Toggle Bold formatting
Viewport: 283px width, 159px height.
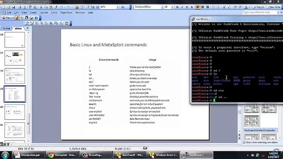(x=177, y=7)
